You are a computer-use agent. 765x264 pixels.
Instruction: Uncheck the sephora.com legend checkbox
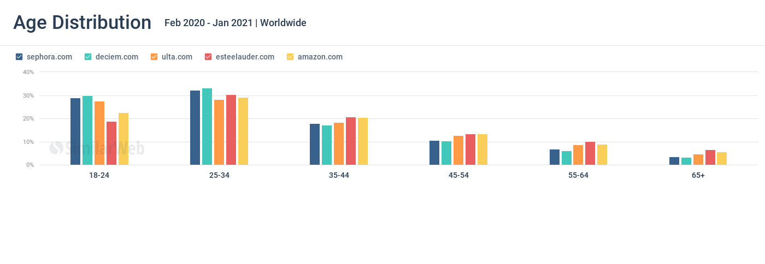[x=19, y=57]
